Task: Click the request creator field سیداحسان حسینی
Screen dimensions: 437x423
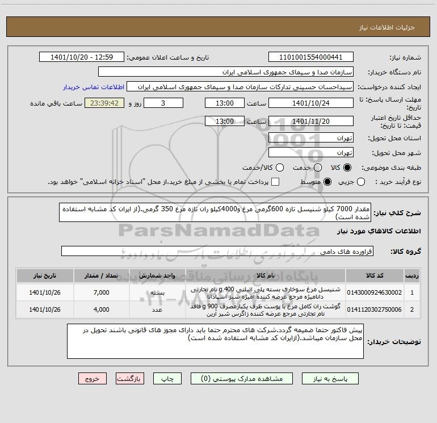Action: [x=240, y=87]
